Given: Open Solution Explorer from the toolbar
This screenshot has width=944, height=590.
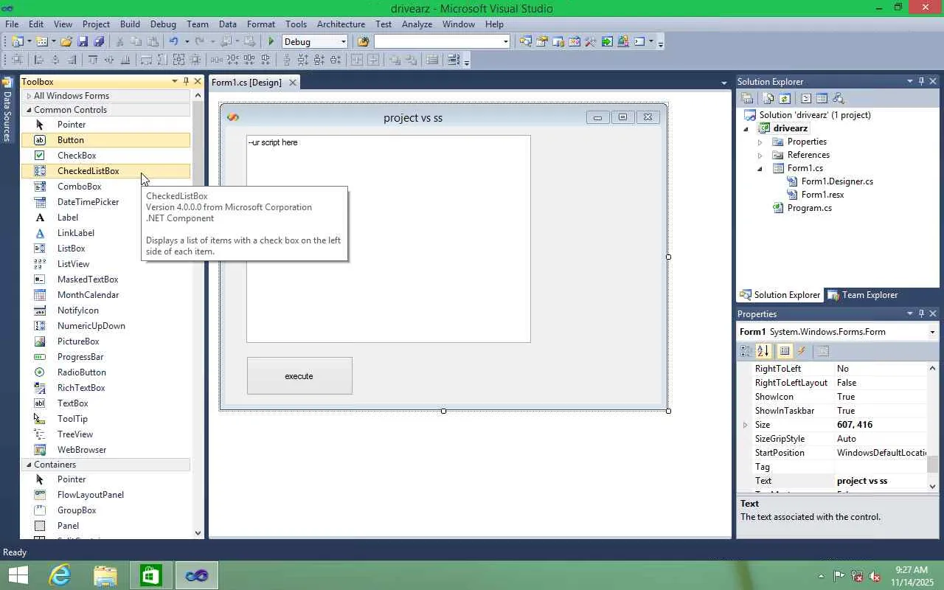Looking at the screenshot, I should point(525,42).
